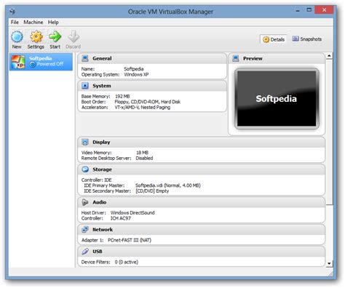The height and width of the screenshot is (288, 345).
Task: Click the System section chip icon
Action: click(x=85, y=86)
